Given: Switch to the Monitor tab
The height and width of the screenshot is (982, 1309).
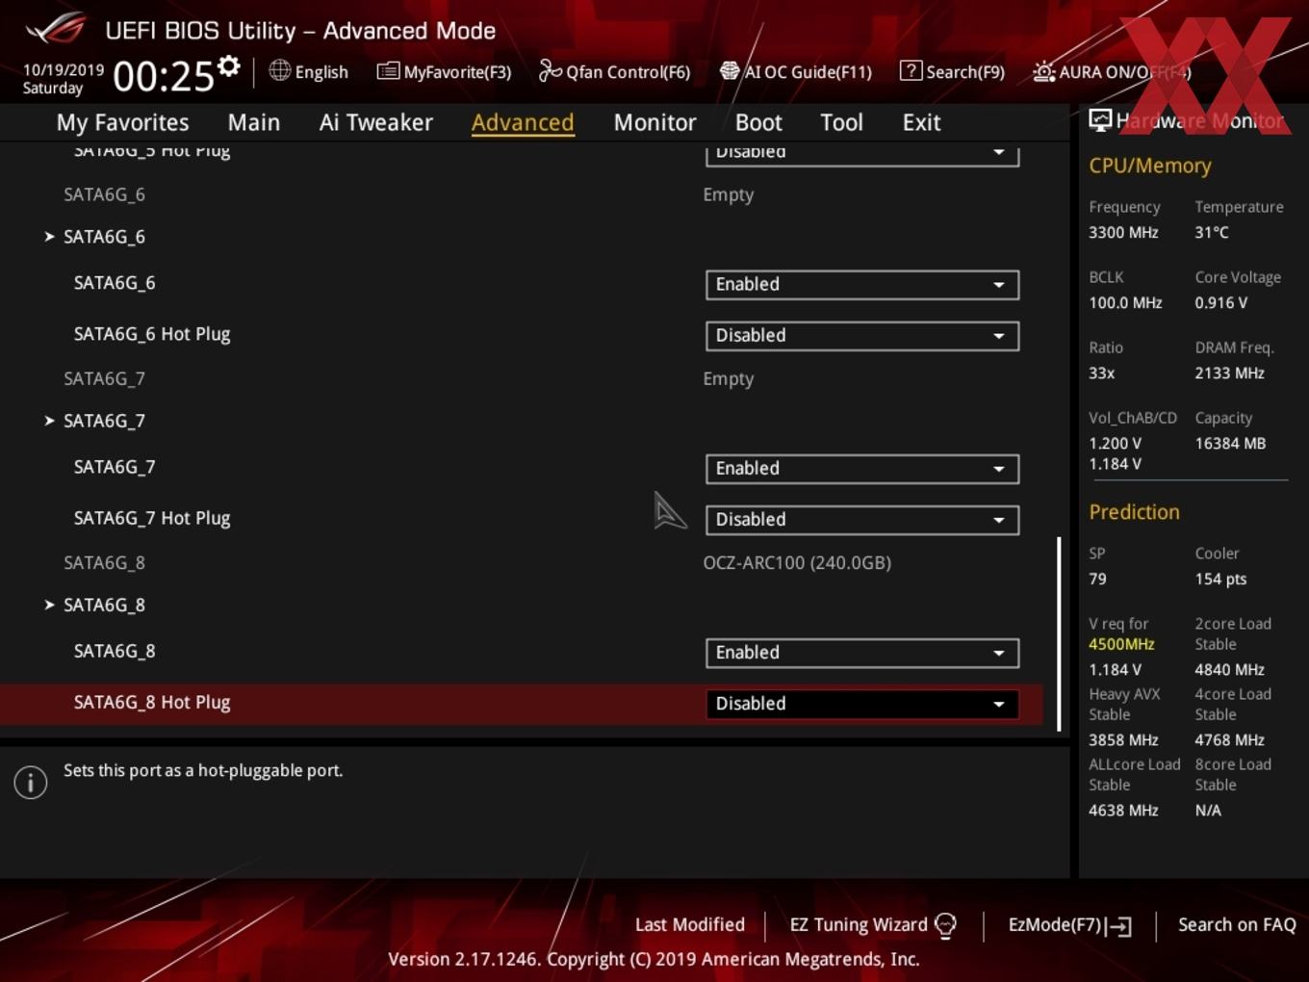Looking at the screenshot, I should (x=654, y=122).
